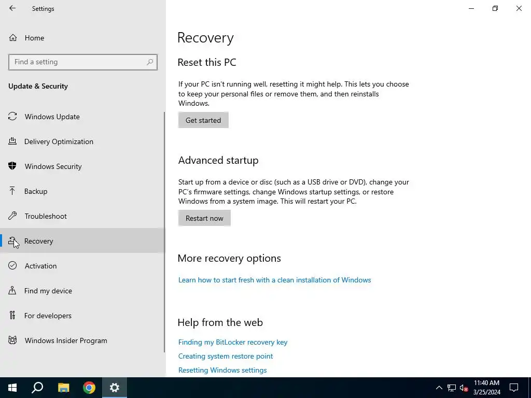Open Resetting Windows settings link
This screenshot has width=531, height=398.
click(222, 370)
